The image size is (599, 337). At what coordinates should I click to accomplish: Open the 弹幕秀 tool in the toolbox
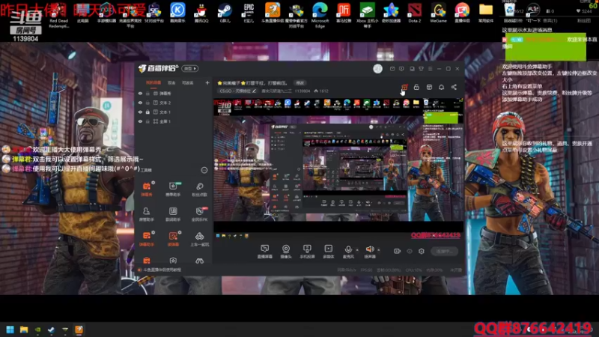click(147, 189)
